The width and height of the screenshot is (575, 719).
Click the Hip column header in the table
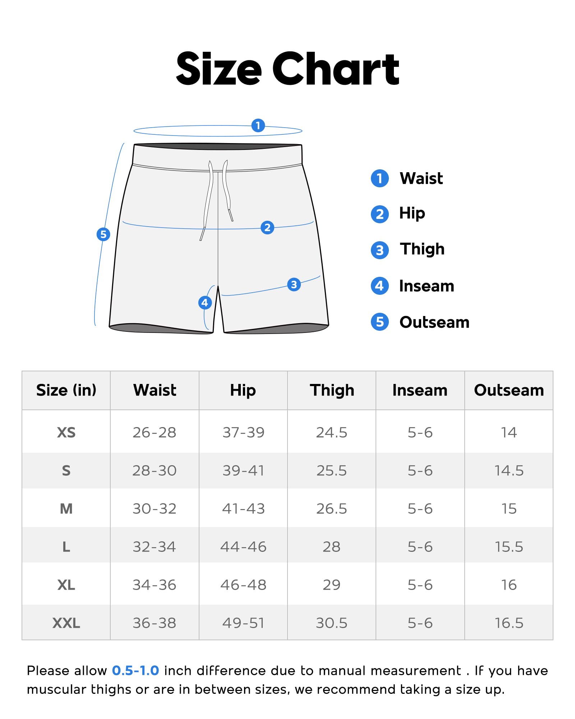(x=243, y=390)
